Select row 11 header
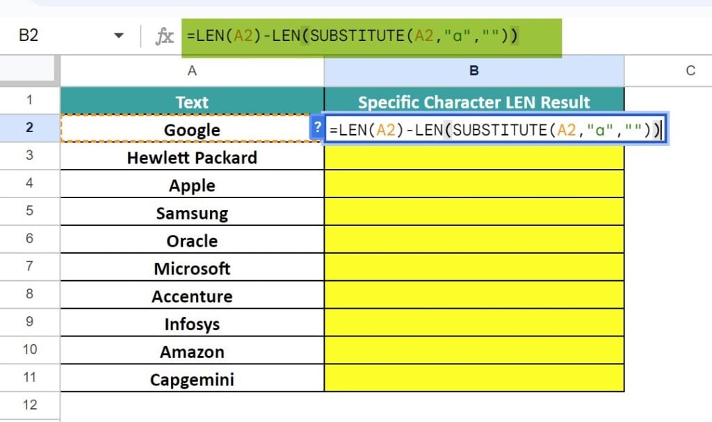 tap(29, 377)
